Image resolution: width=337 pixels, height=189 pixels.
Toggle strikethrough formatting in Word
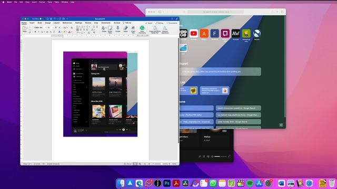pos(47,32)
